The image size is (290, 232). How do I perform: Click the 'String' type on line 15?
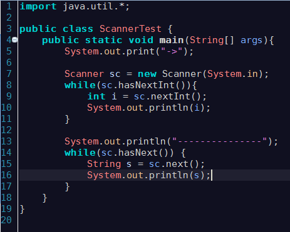pyautogui.click(x=104, y=164)
